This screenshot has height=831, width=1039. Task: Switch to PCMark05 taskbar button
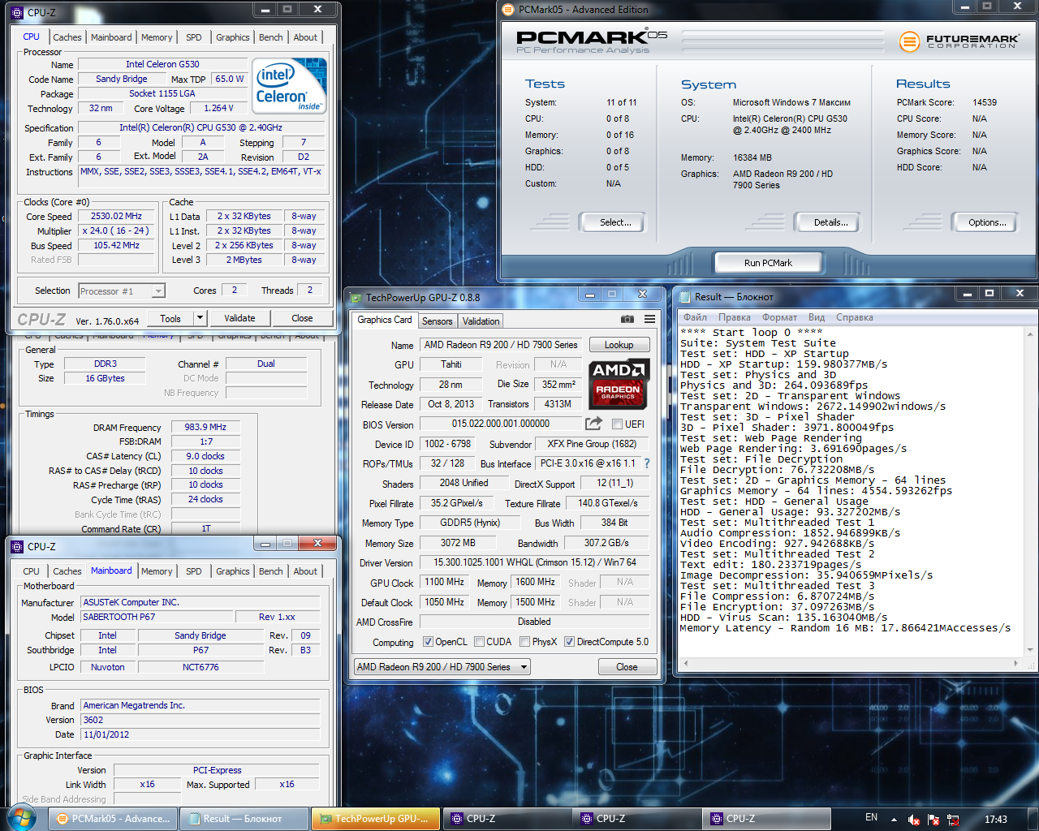[x=113, y=819]
